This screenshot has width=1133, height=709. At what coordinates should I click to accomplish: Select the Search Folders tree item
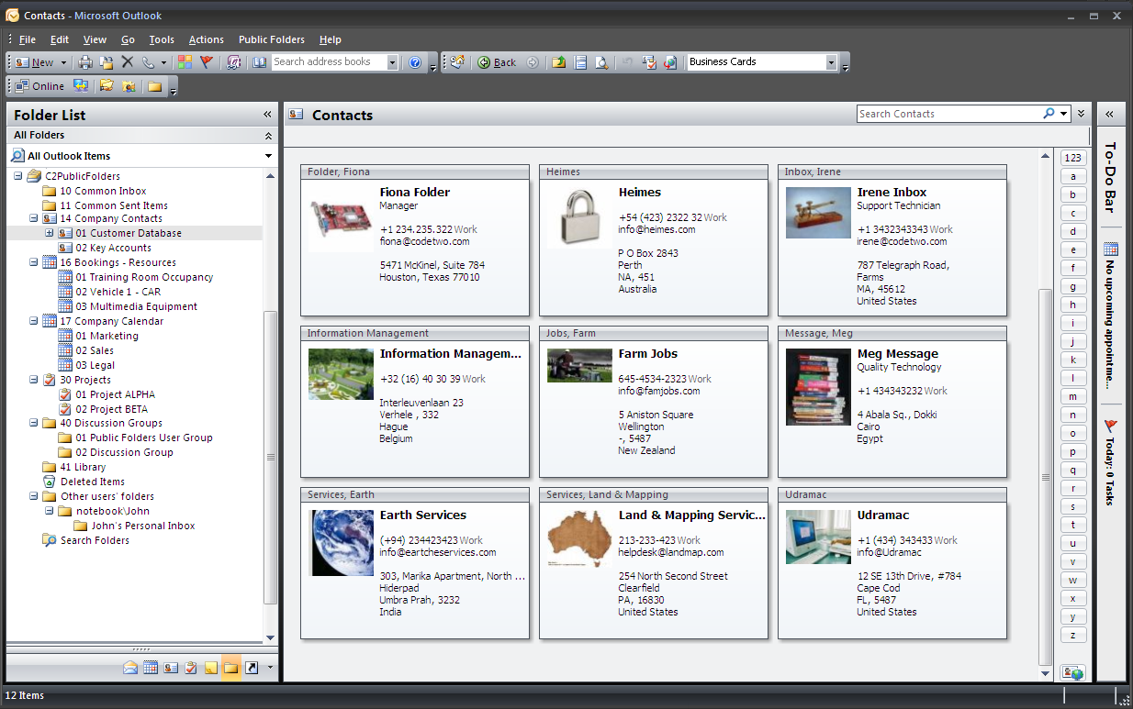95,540
